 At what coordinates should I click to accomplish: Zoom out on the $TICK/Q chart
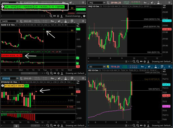click(x=48, y=125)
